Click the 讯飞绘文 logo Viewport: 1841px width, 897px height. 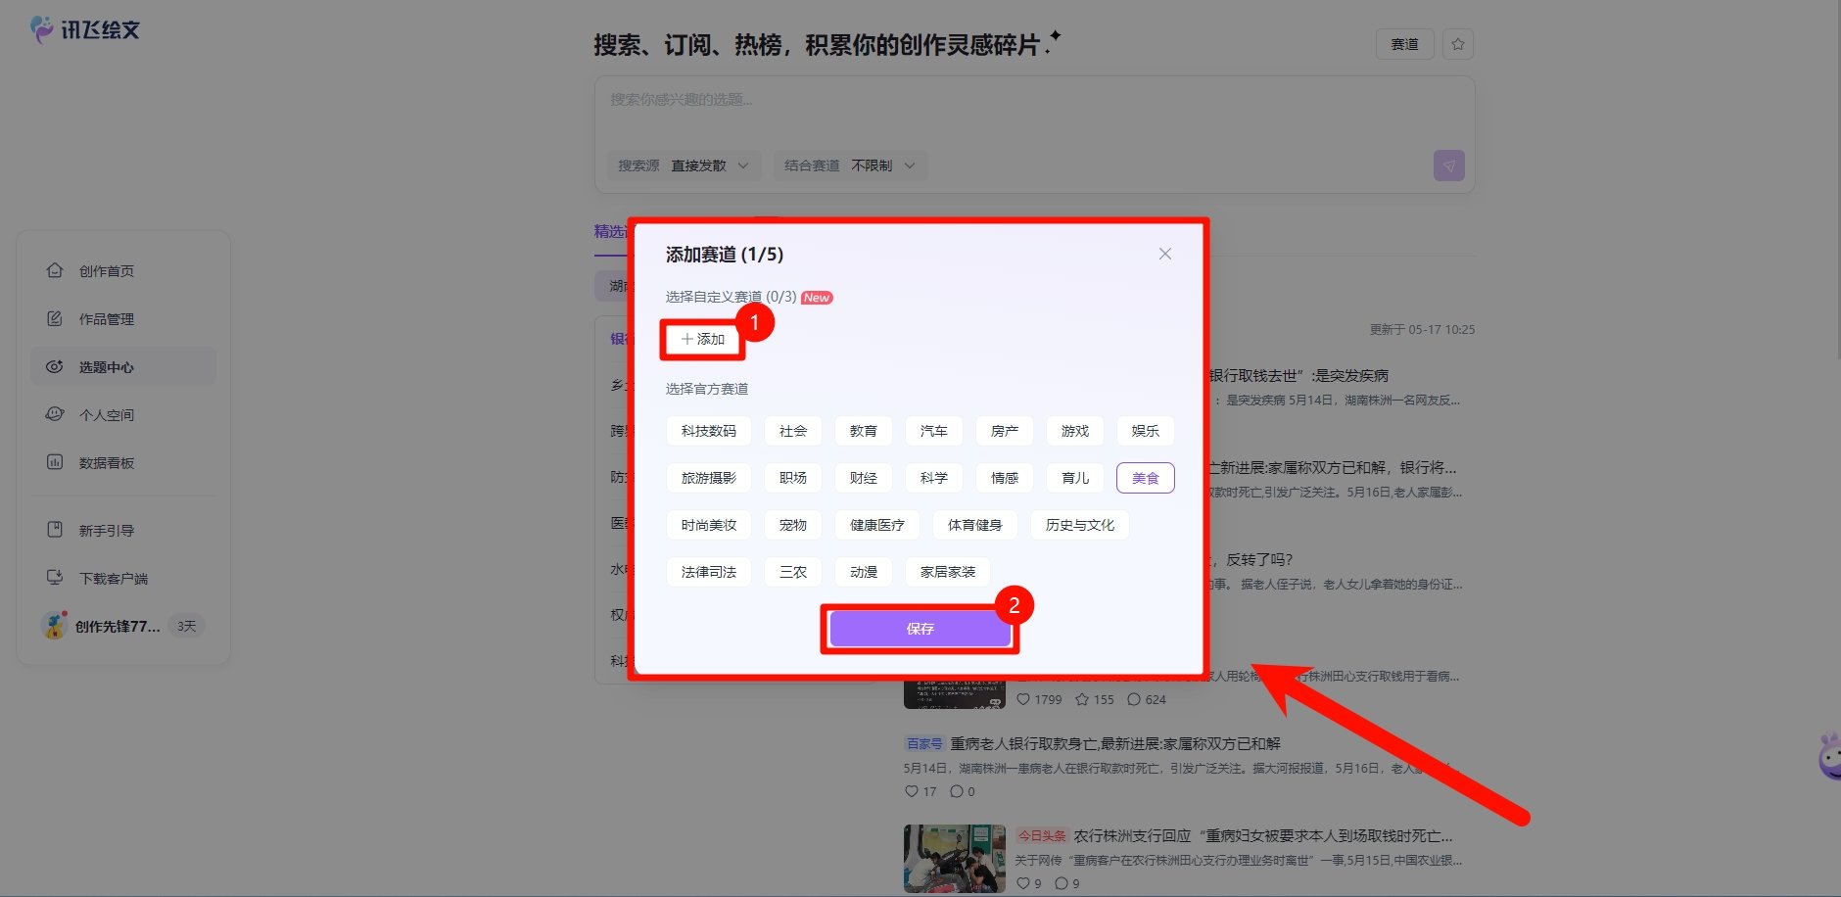coord(85,29)
